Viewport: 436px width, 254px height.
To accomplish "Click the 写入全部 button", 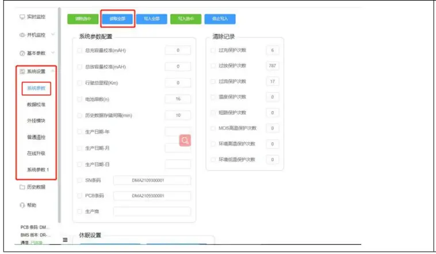I will 151,19.
